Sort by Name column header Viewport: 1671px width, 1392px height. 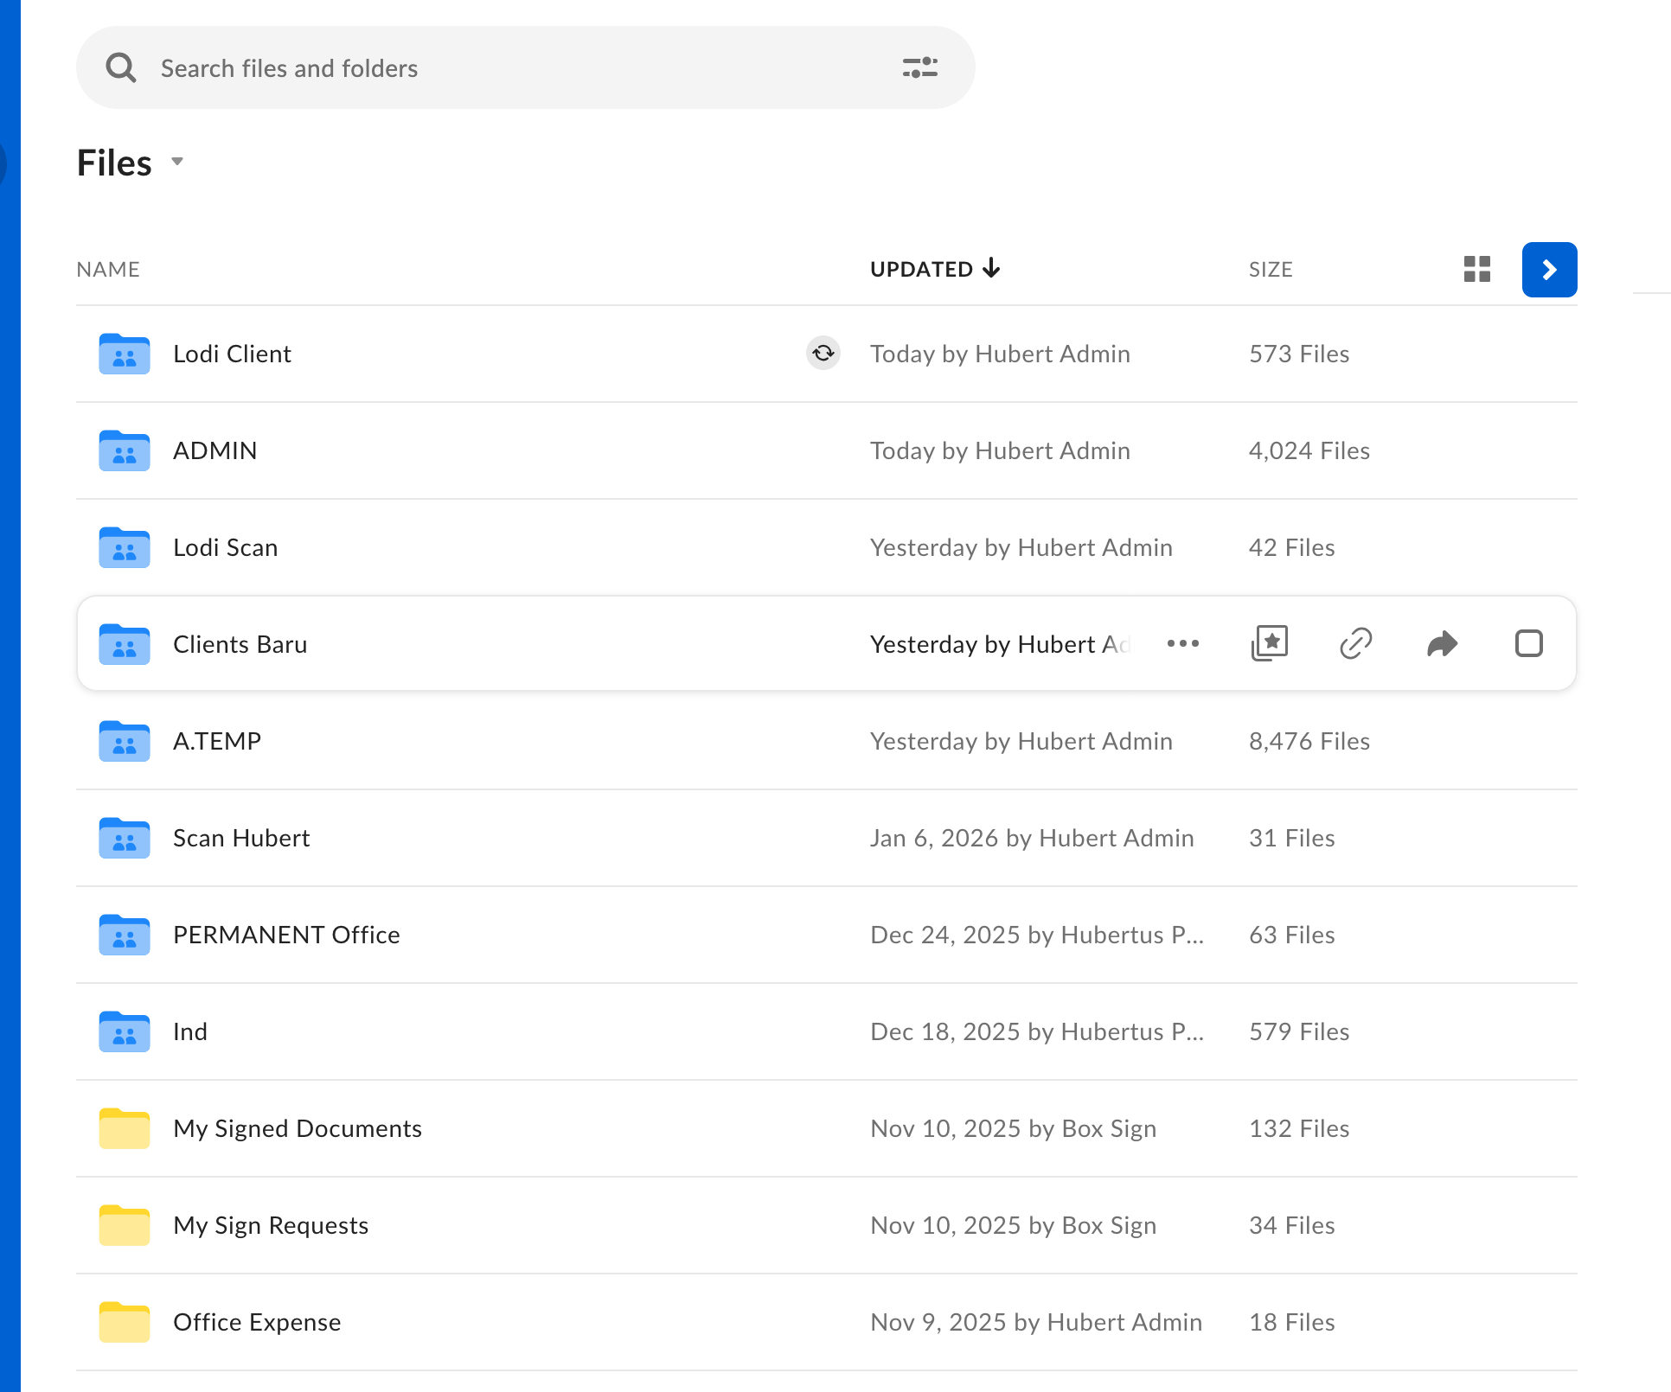pyautogui.click(x=108, y=269)
